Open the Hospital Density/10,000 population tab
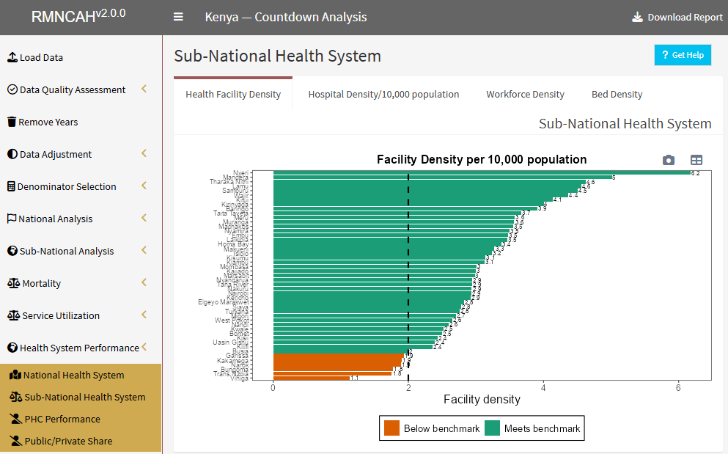 (383, 95)
